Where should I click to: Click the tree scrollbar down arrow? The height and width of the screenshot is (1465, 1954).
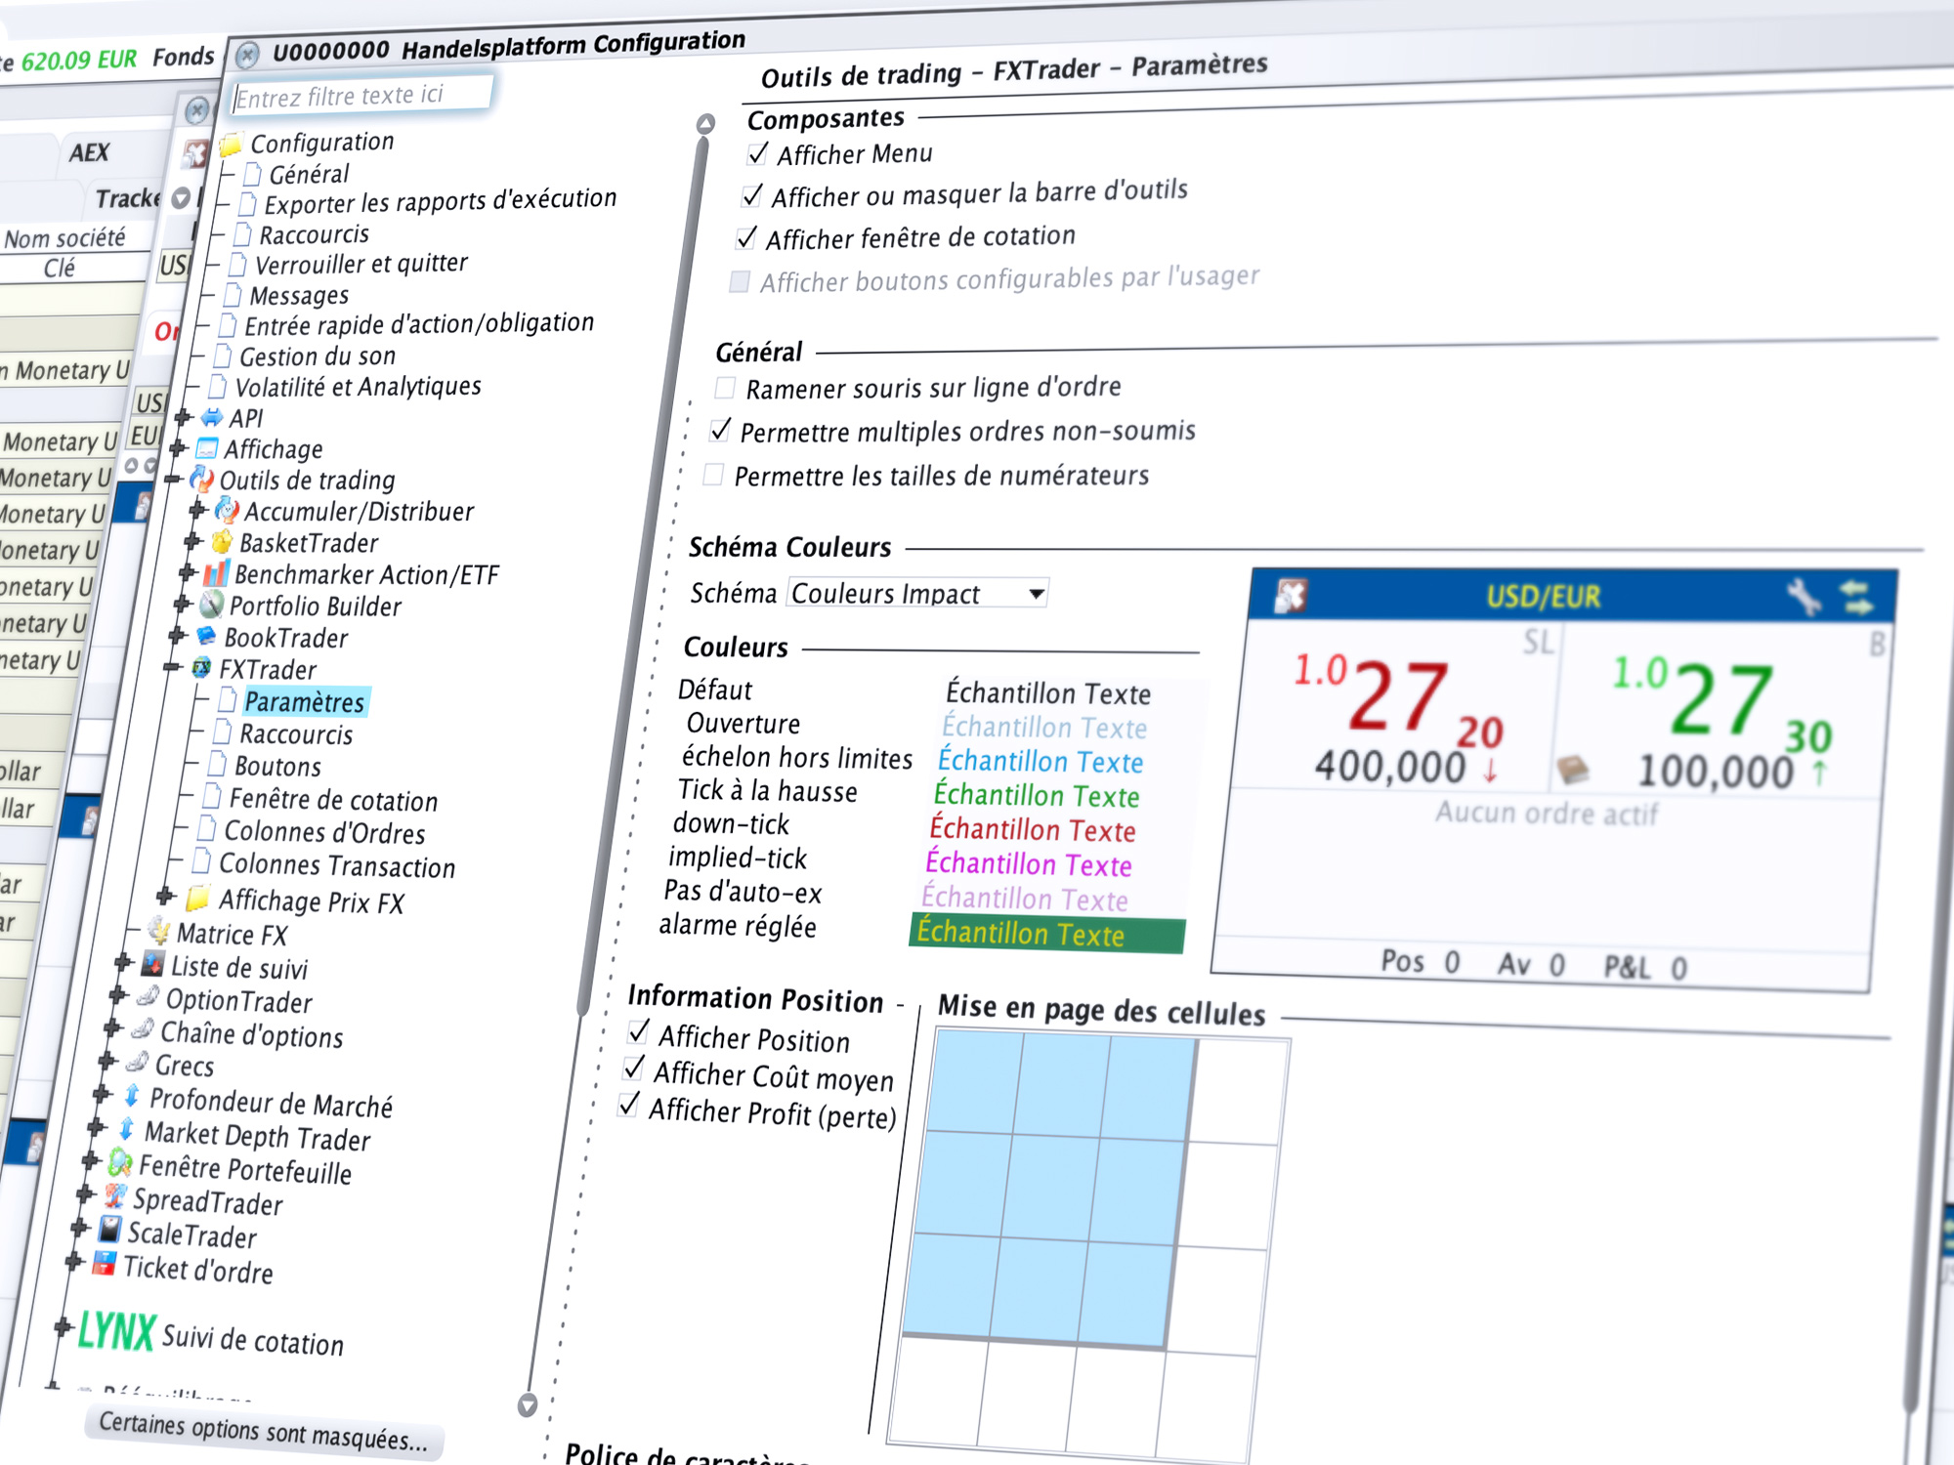tap(528, 1404)
